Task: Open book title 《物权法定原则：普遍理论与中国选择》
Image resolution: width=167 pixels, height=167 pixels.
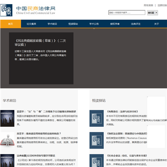Action: pos(127,134)
